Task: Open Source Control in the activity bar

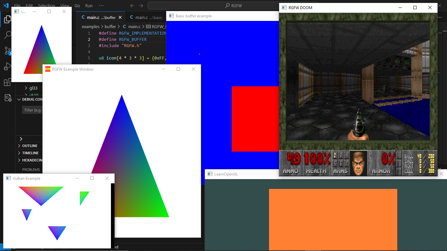Action: pyautogui.click(x=8, y=51)
